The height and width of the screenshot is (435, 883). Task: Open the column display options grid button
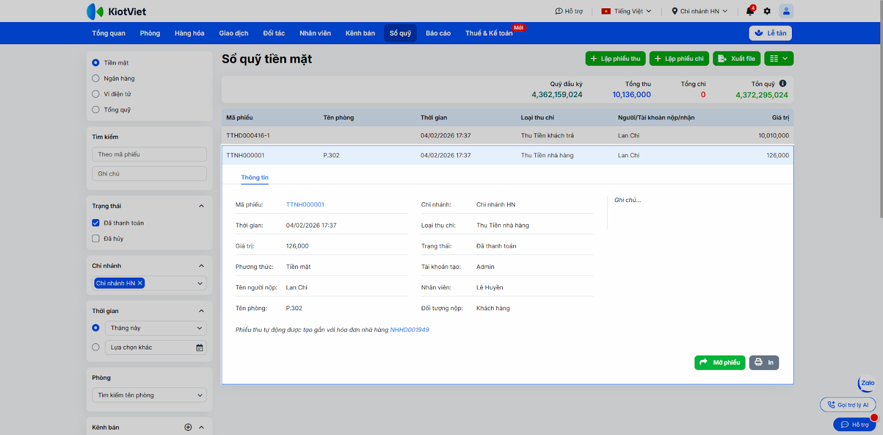click(779, 59)
